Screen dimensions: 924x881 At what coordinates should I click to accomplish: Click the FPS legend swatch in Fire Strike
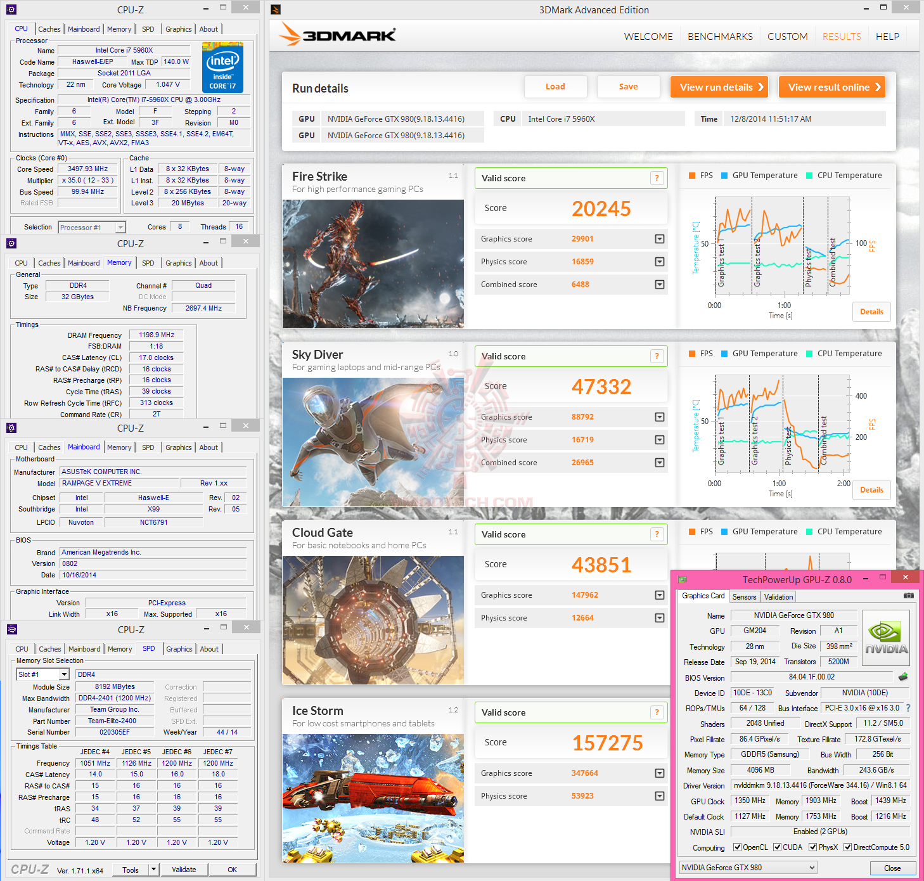[692, 176]
